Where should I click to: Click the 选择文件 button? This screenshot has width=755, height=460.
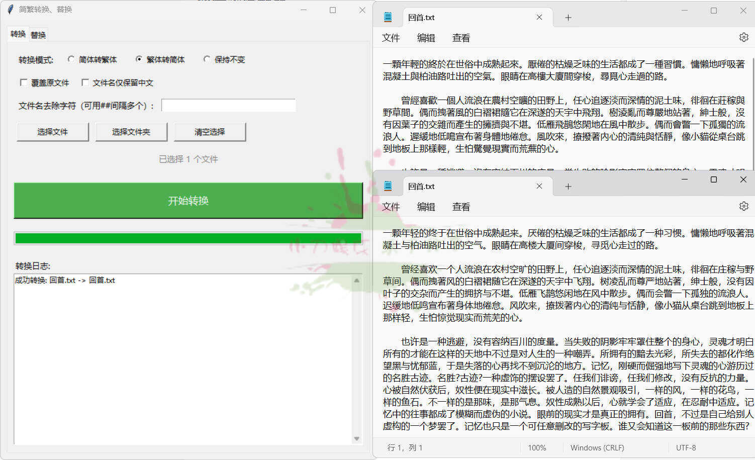point(52,132)
